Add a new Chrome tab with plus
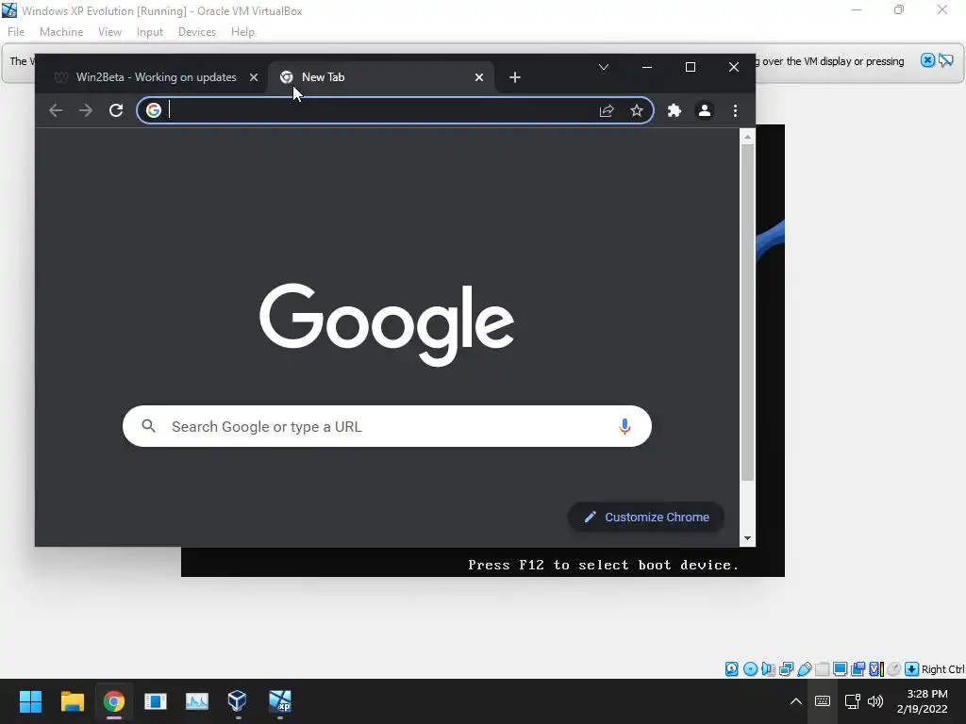 click(x=515, y=77)
